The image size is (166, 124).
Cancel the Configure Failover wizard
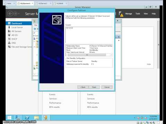tap(107, 87)
